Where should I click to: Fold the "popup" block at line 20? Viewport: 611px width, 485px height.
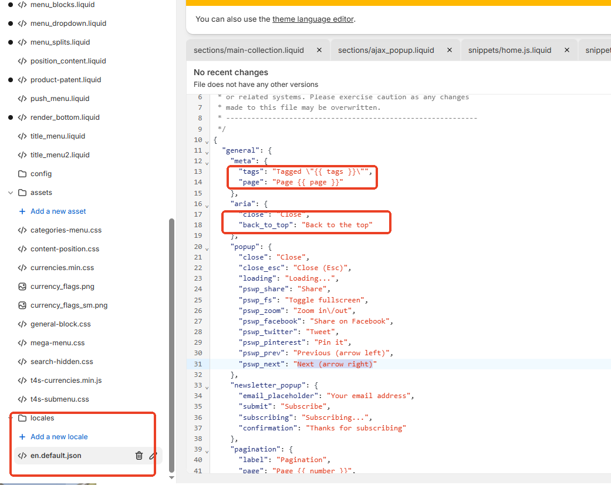point(207,248)
